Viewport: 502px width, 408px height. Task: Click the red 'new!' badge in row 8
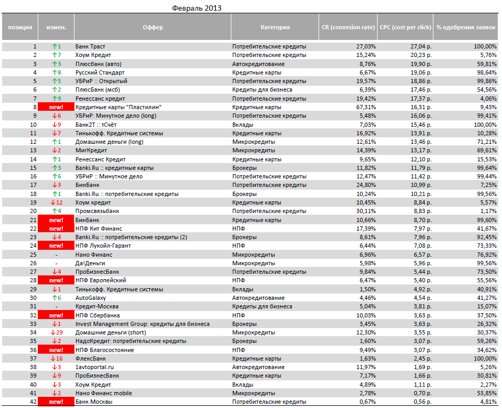point(56,107)
